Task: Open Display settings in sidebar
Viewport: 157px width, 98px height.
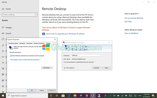Action: click(x=7, y=27)
